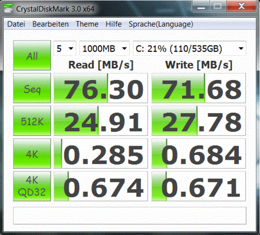Screen dimensions: 260x235
Task: Open the Sprache(Language) menu
Action: (161, 24)
